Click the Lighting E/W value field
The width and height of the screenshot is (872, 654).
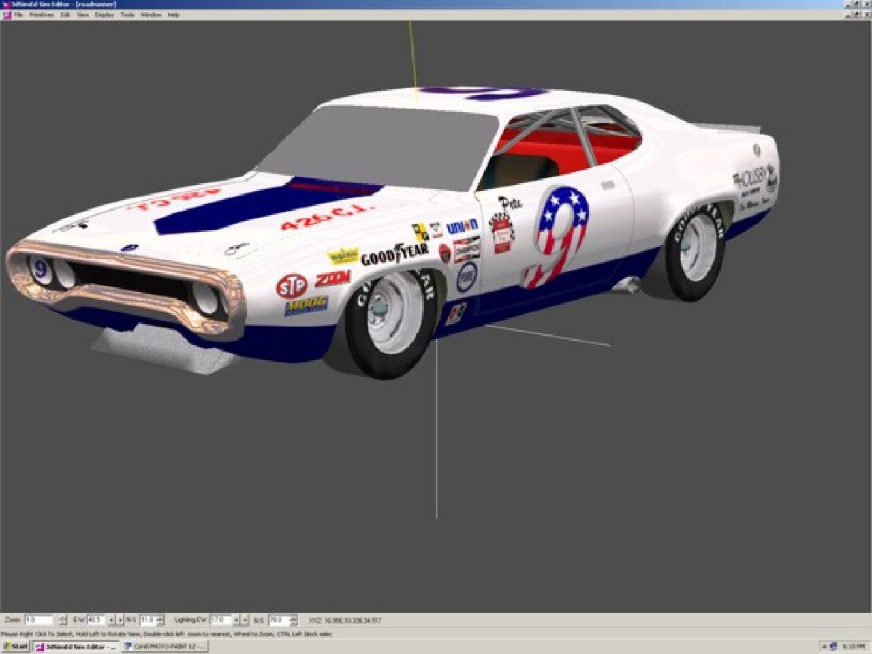(x=219, y=620)
